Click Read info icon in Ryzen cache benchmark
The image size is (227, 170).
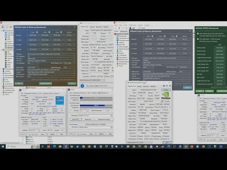(152, 36)
